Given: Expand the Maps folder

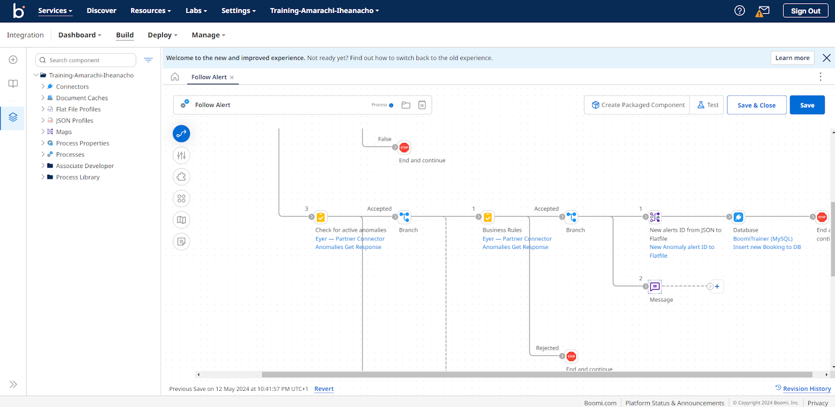Looking at the screenshot, I should pyautogui.click(x=43, y=131).
